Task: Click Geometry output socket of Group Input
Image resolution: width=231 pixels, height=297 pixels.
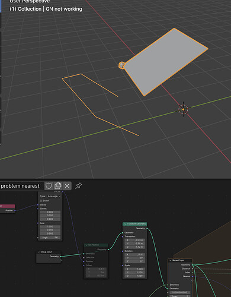Action: pos(60,257)
